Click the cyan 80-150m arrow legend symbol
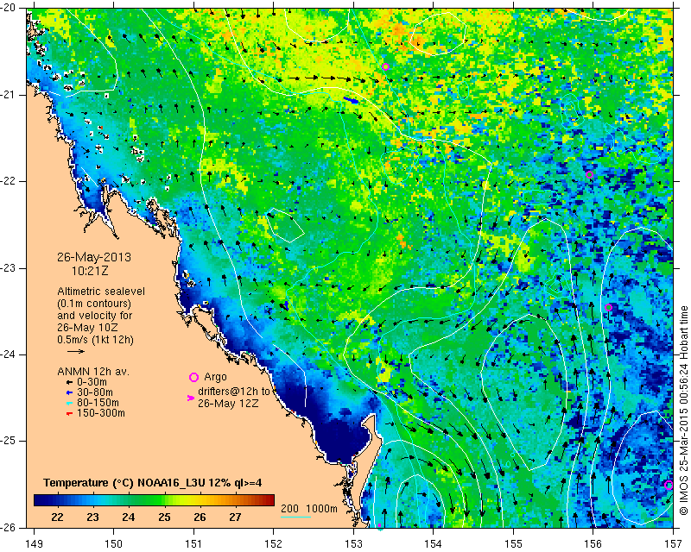 [x=69, y=403]
